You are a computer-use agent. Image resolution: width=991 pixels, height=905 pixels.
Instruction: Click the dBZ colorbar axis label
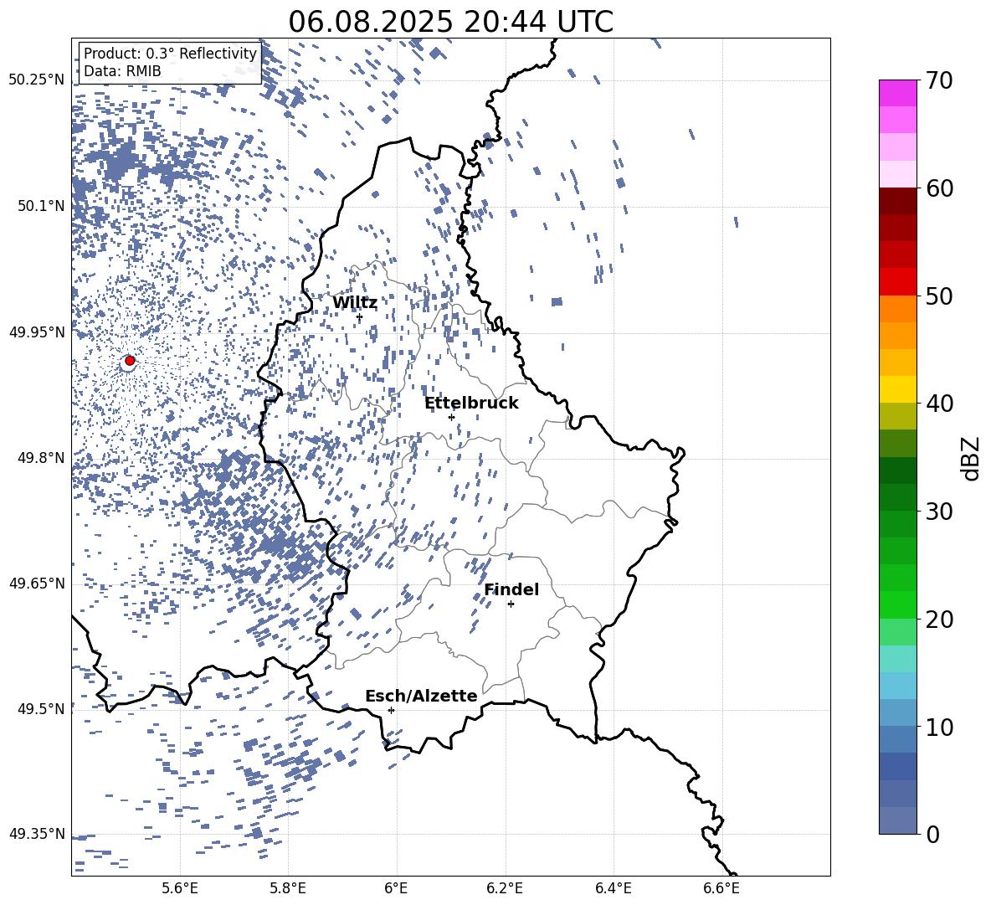pyautogui.click(x=972, y=458)
